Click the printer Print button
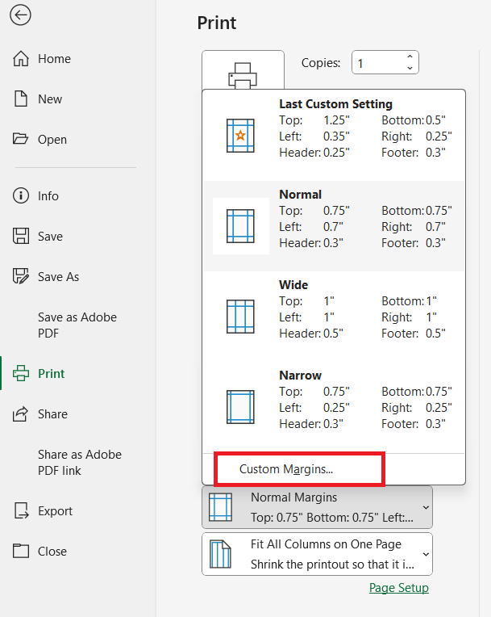 pos(243,70)
